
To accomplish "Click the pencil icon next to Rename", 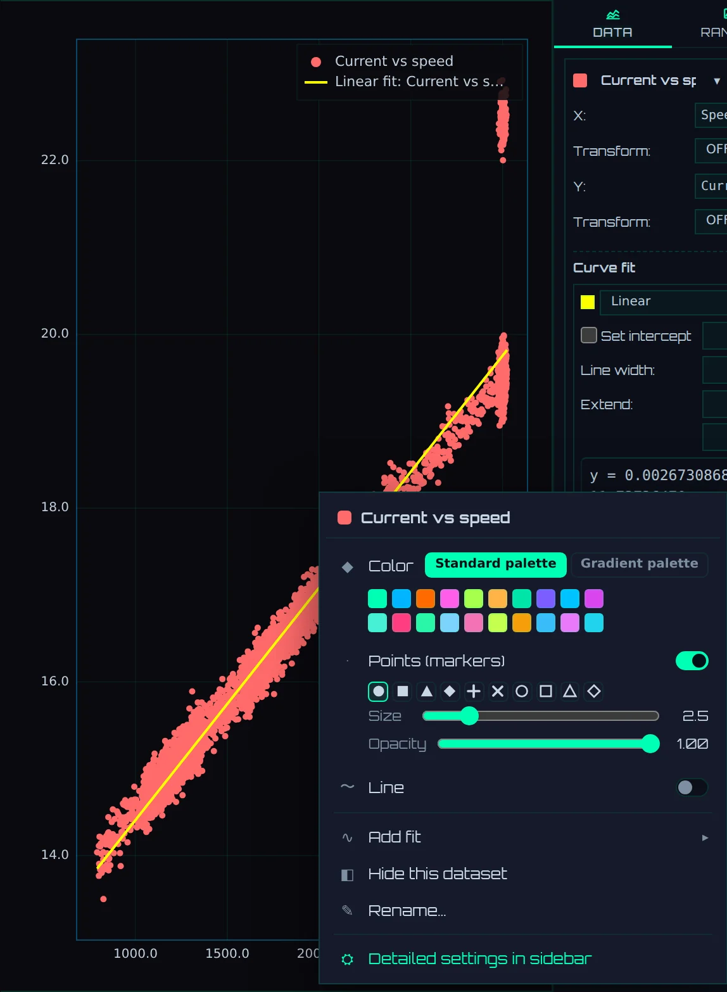I will click(347, 910).
